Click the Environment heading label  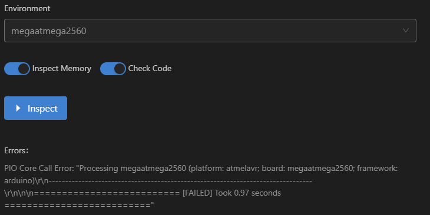[27, 8]
